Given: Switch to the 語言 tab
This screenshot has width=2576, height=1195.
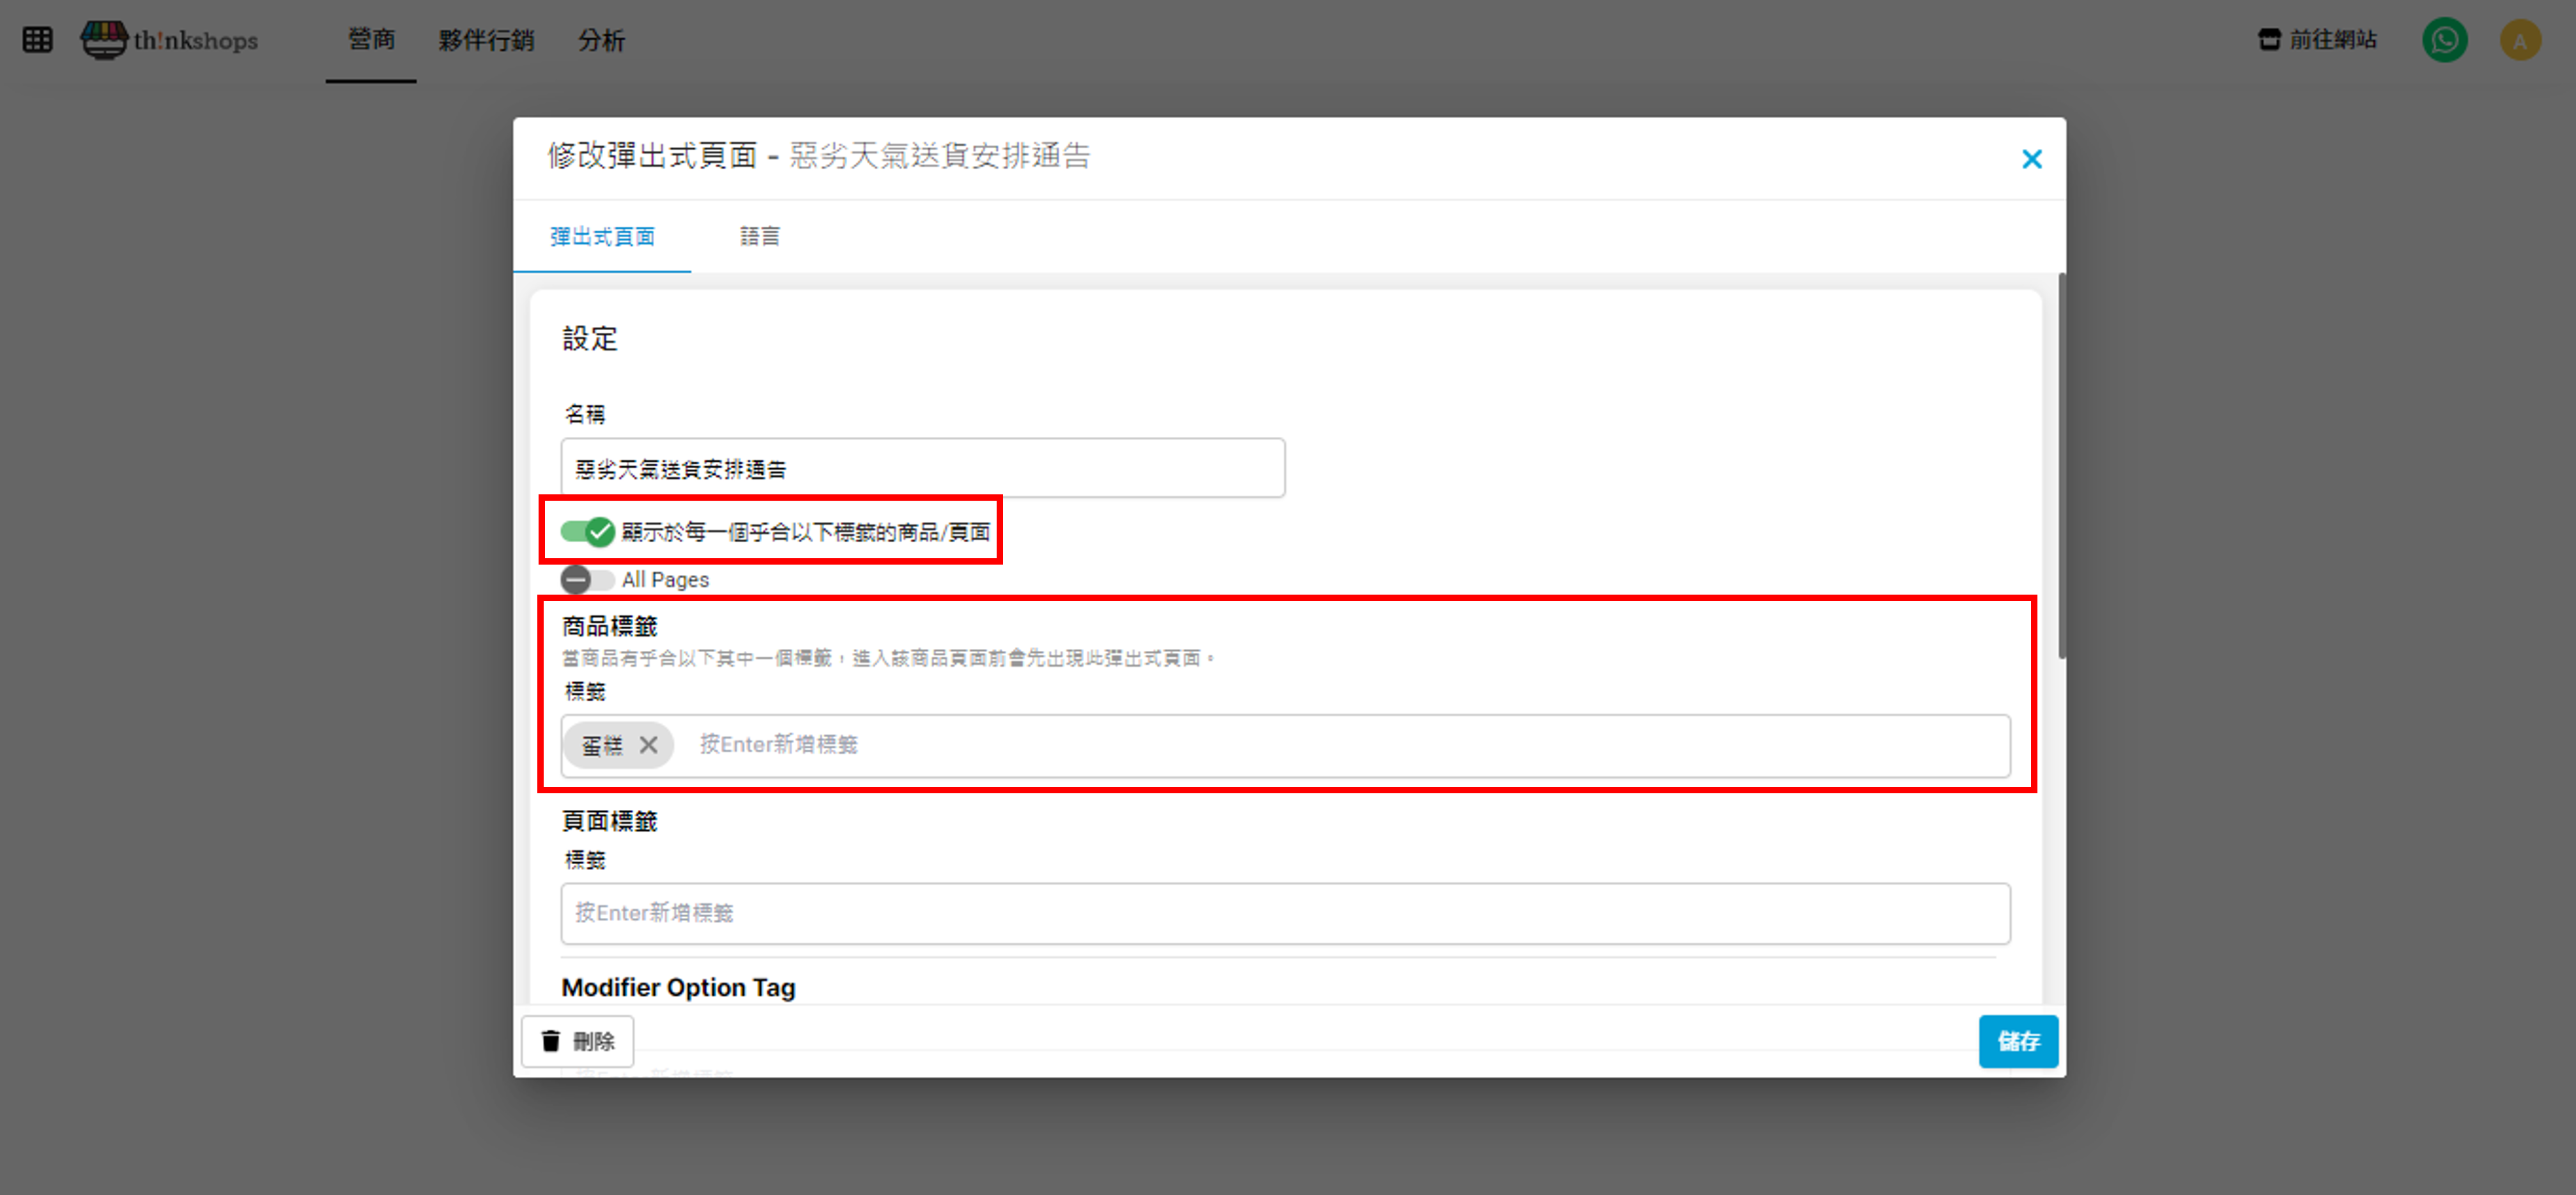Looking at the screenshot, I should pyautogui.click(x=759, y=237).
